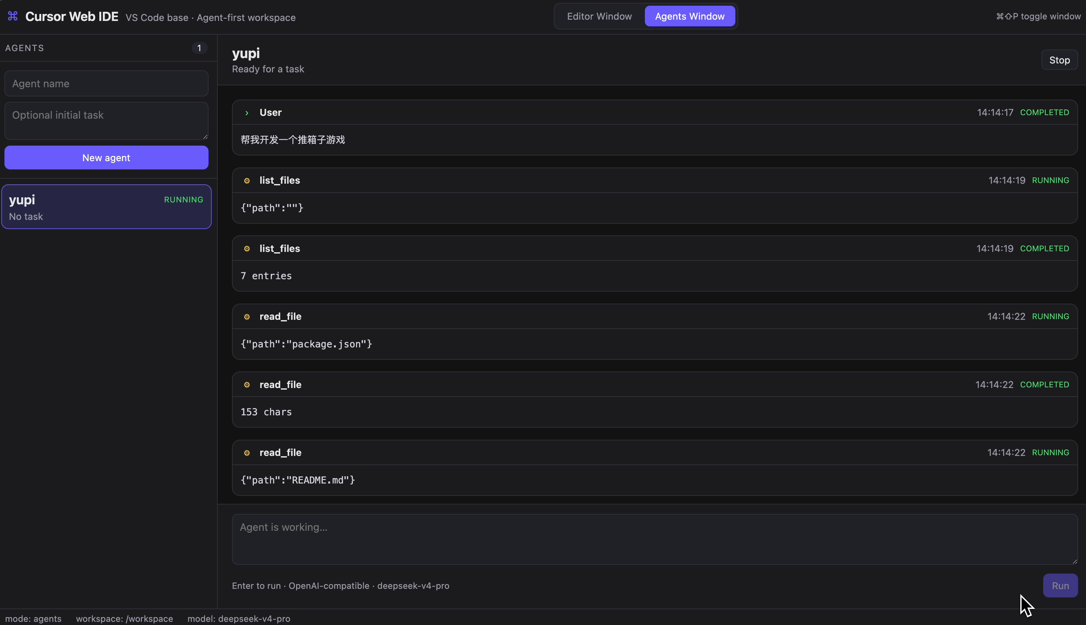The height and width of the screenshot is (625, 1086).
Task: Click the model deepseek-v4-pro status bar item
Action: [239, 619]
